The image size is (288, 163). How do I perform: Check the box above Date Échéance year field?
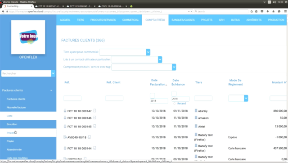174,94
